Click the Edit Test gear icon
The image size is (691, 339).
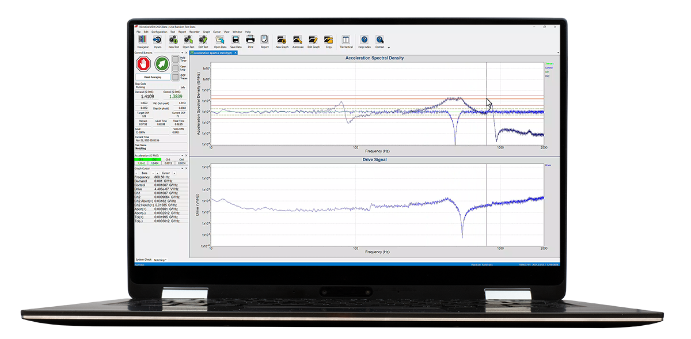203,40
